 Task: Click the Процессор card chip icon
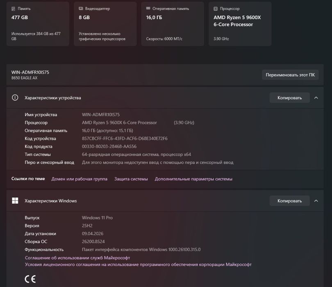tap(216, 9)
